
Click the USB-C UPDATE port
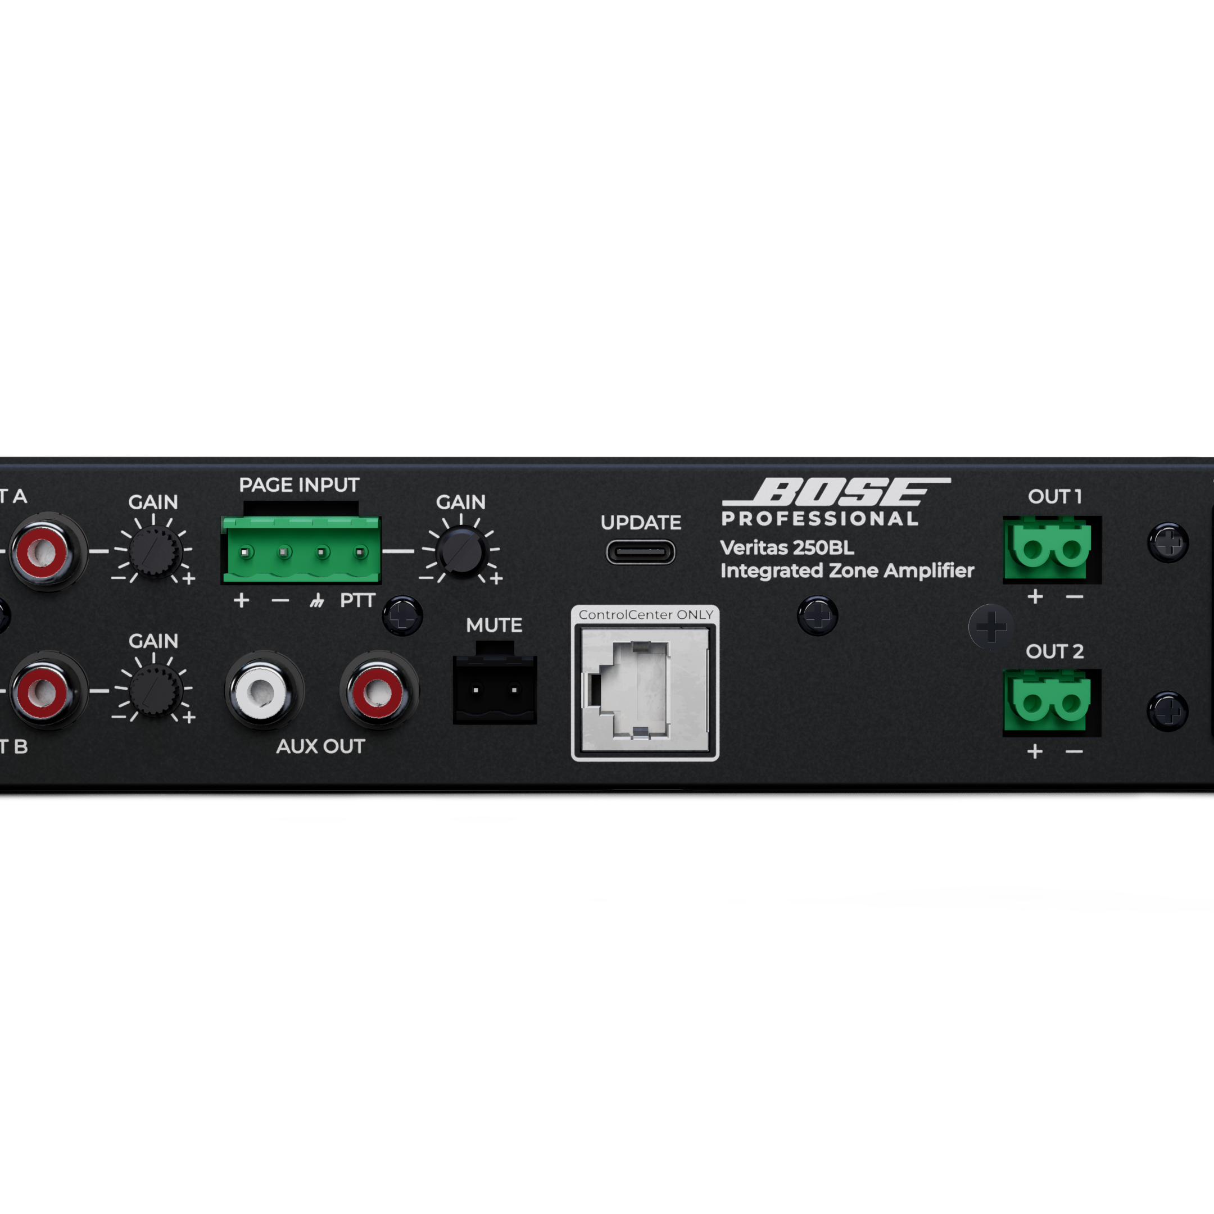tap(640, 552)
